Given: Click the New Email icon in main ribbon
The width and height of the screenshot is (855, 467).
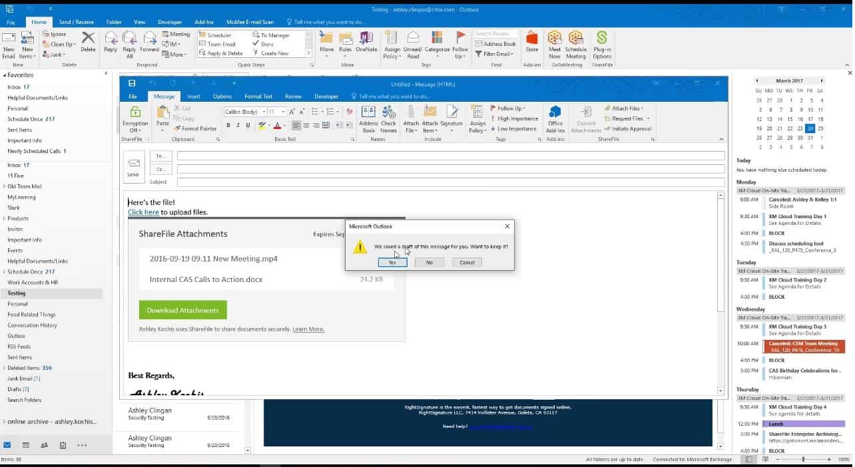Looking at the screenshot, I should pos(9,44).
